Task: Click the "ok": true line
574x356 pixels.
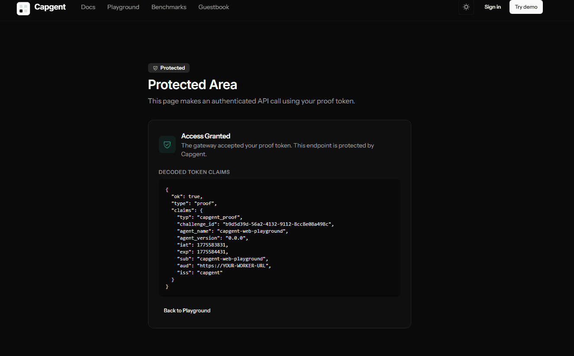Action: 187,196
